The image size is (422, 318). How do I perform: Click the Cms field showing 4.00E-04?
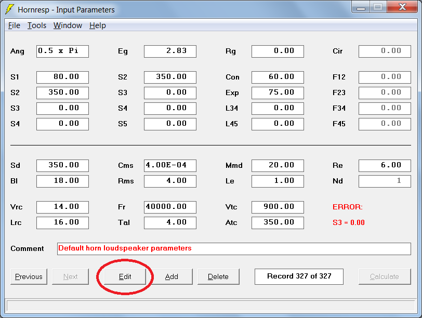point(170,165)
